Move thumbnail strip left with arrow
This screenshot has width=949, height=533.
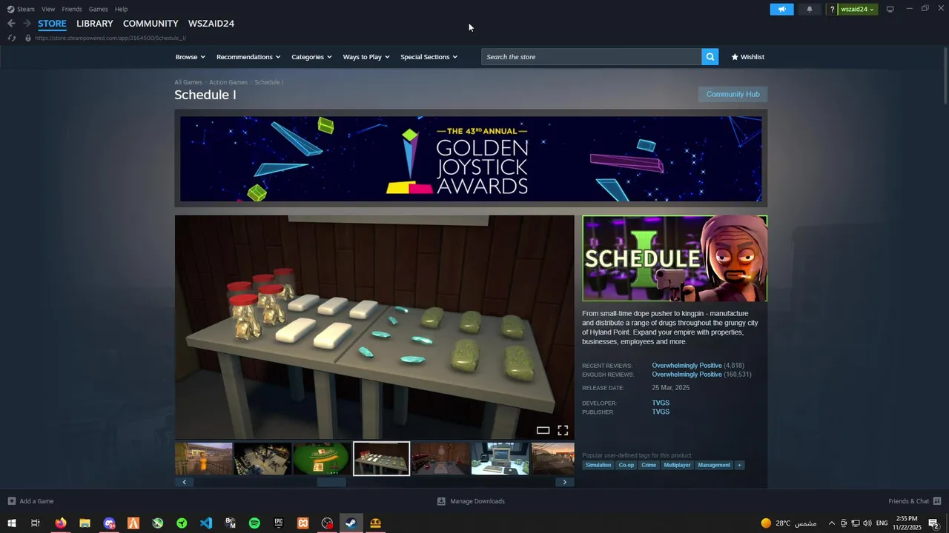[x=184, y=482]
